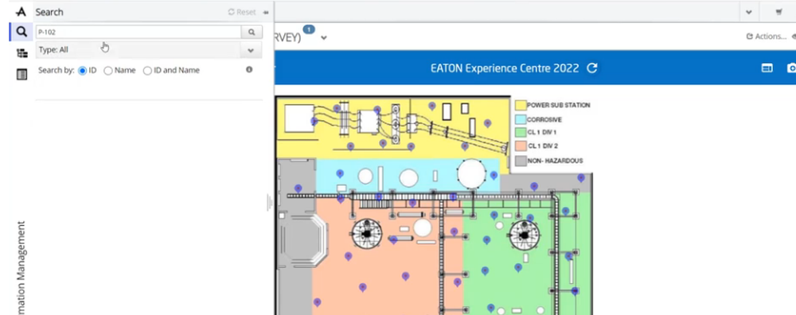Open the Search sidebar tab

click(x=21, y=32)
